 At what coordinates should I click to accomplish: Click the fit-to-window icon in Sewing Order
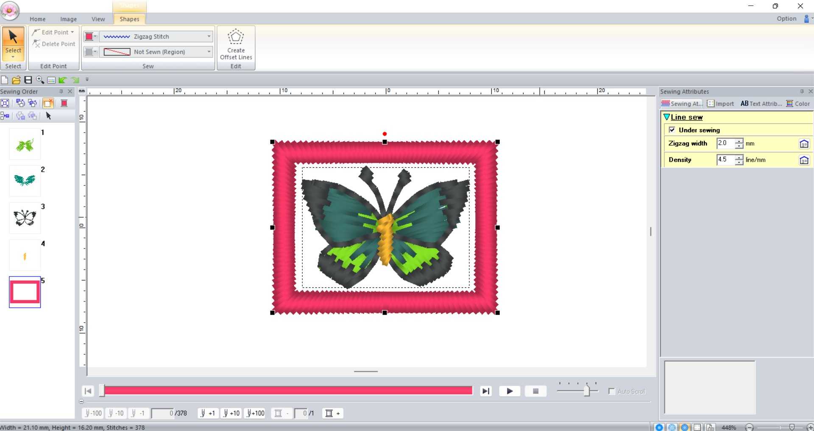point(6,103)
